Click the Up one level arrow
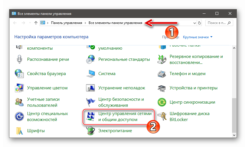246x147 pixels. tap(36, 23)
